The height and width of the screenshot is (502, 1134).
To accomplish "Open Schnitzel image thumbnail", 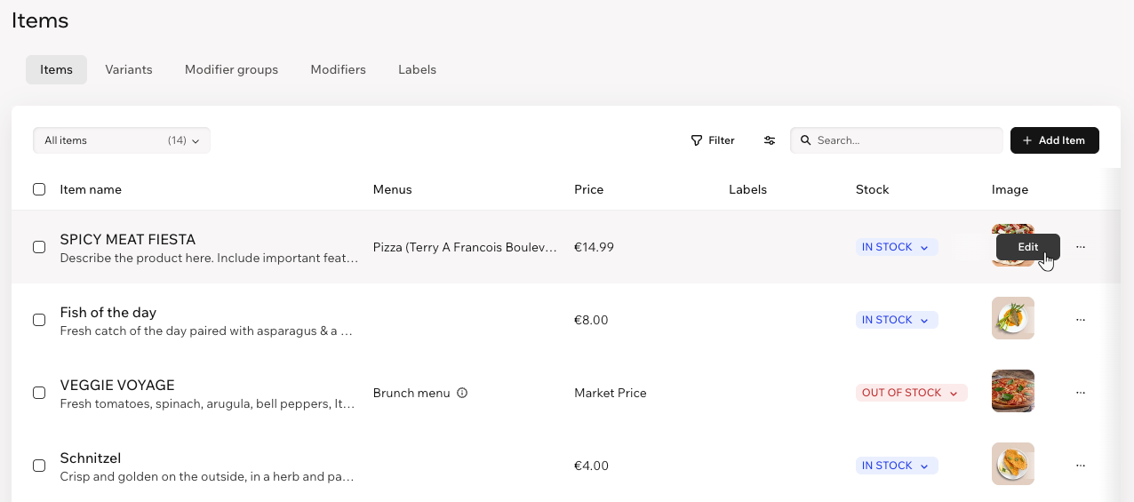I will 1013,464.
